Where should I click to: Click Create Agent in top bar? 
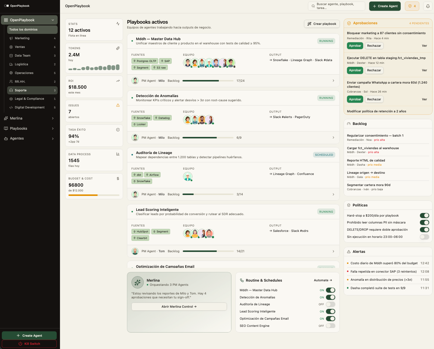pyautogui.click(x=385, y=6)
